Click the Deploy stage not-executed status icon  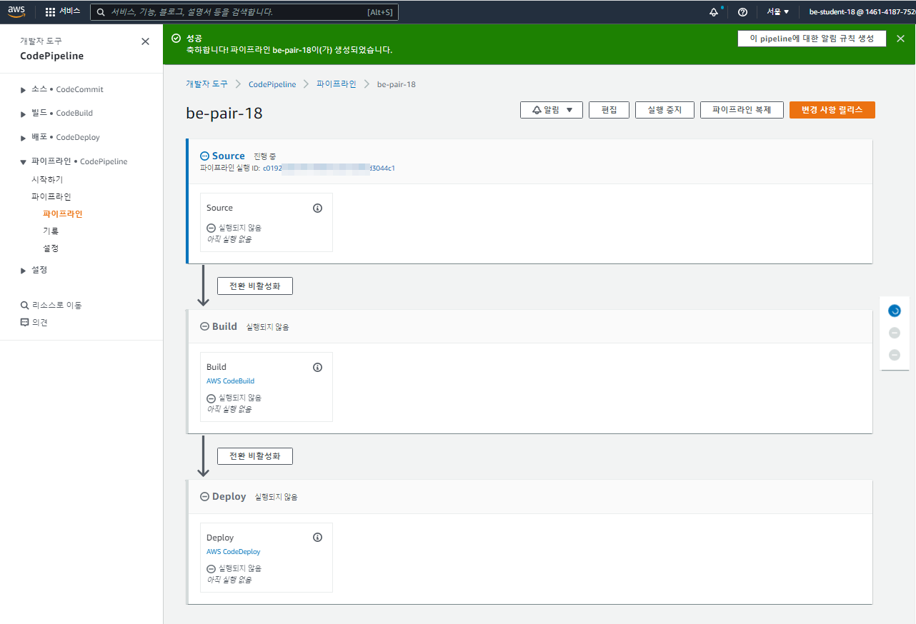pyautogui.click(x=205, y=496)
